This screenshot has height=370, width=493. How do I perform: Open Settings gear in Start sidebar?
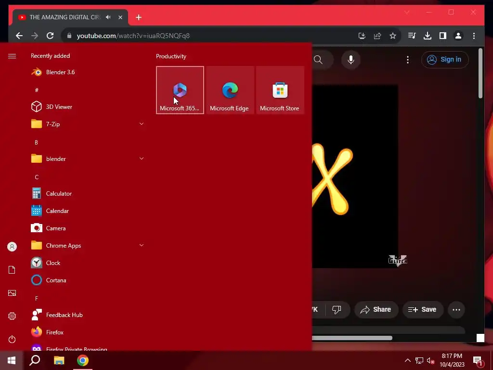pyautogui.click(x=12, y=316)
